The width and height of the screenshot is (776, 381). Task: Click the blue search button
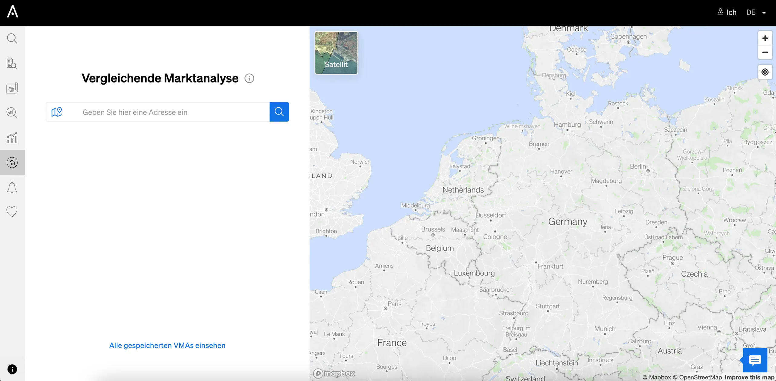[279, 112]
